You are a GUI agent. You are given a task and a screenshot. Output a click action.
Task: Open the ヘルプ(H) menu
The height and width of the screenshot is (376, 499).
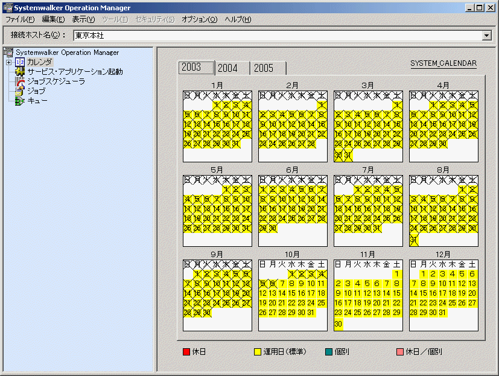click(x=238, y=19)
